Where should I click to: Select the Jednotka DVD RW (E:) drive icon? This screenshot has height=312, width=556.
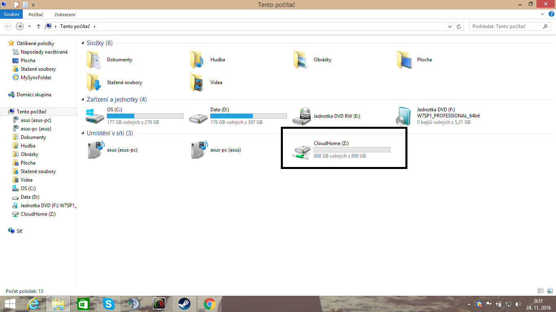[301, 116]
